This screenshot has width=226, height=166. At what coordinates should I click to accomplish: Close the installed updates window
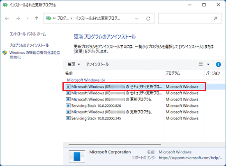pyautogui.click(x=218, y=5)
